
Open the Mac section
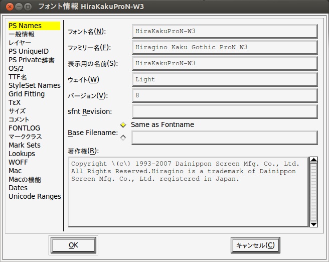coord(15,171)
